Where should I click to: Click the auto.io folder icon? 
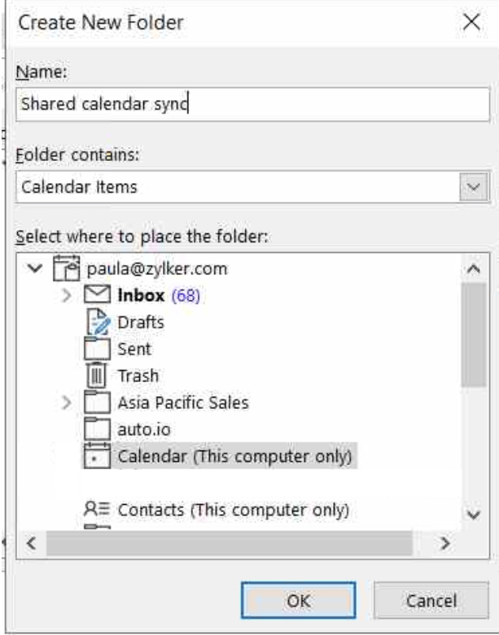point(96,430)
